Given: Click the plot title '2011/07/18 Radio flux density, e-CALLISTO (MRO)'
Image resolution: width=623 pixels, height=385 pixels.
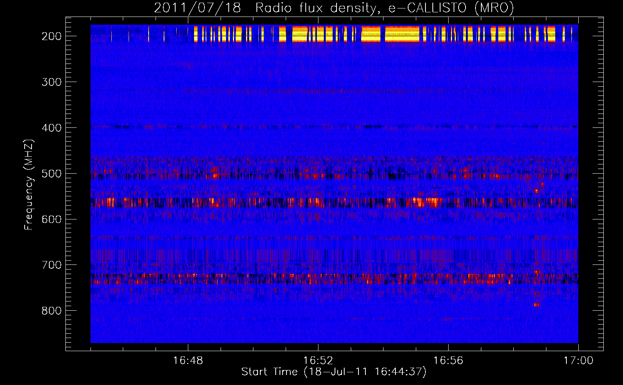Looking at the screenshot, I should tap(334, 8).
